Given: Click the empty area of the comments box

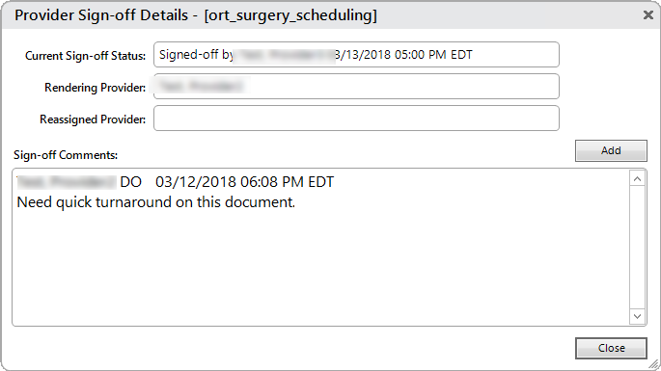Looking at the screenshot, I should coord(320,265).
